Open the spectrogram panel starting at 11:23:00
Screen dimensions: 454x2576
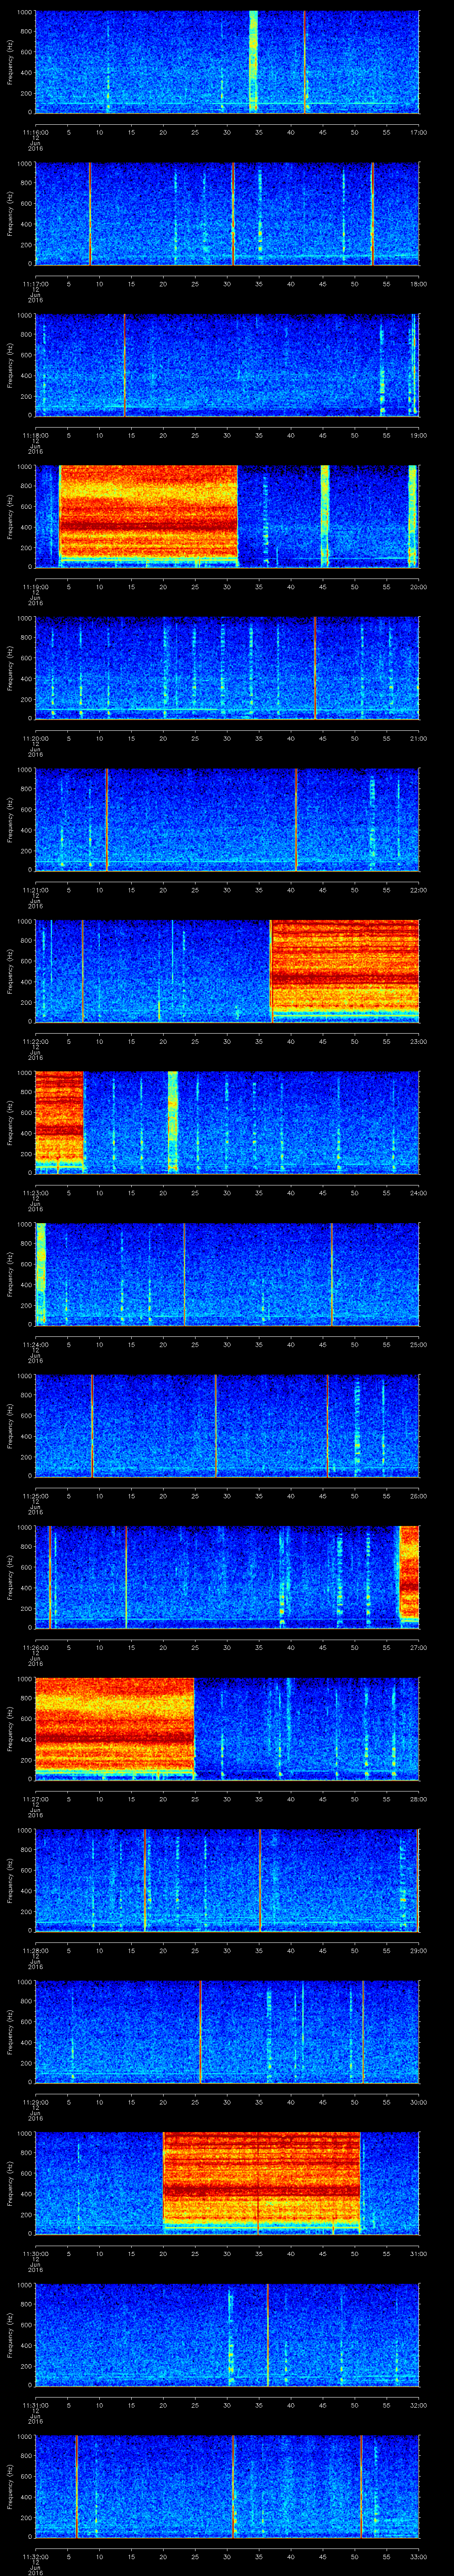pos(227,1122)
